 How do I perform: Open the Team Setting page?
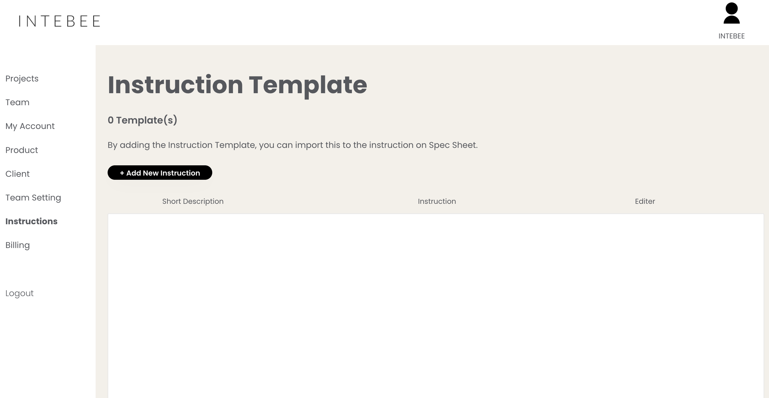(33, 197)
